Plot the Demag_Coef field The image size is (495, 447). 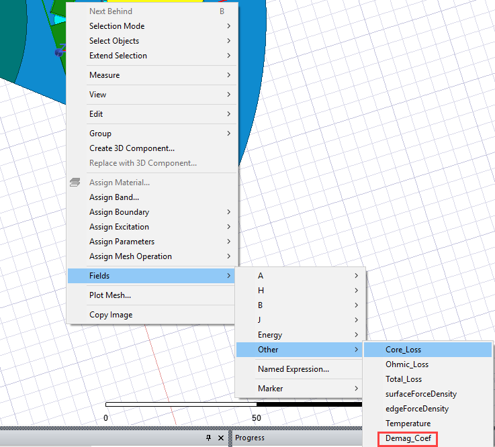click(428, 438)
